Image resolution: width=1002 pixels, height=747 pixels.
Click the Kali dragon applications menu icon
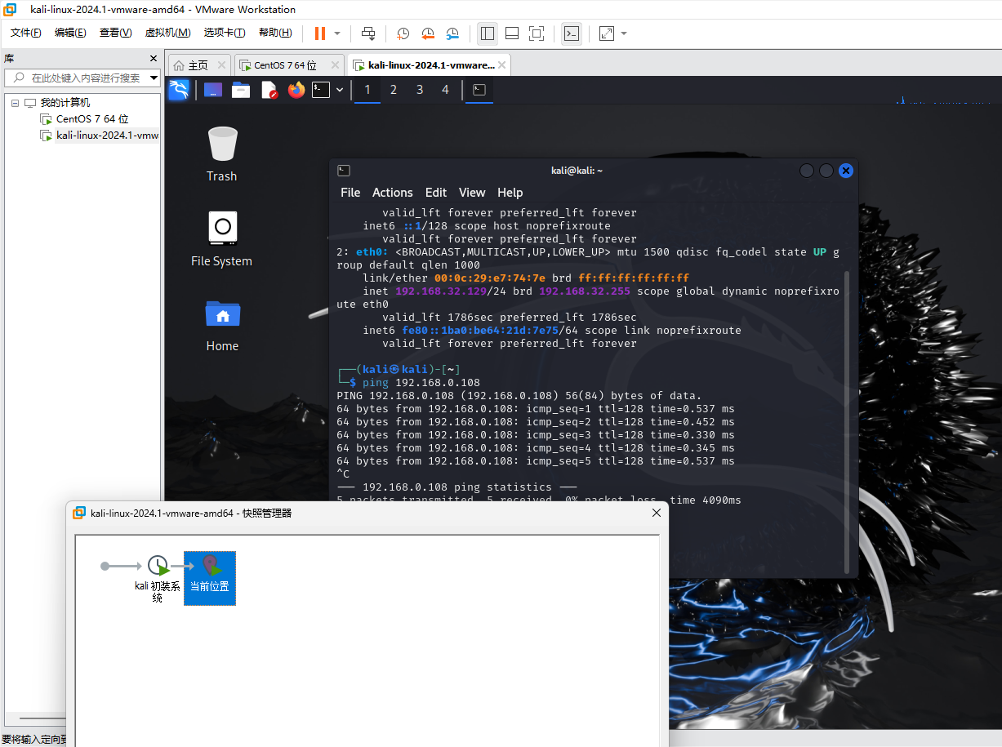tap(179, 90)
